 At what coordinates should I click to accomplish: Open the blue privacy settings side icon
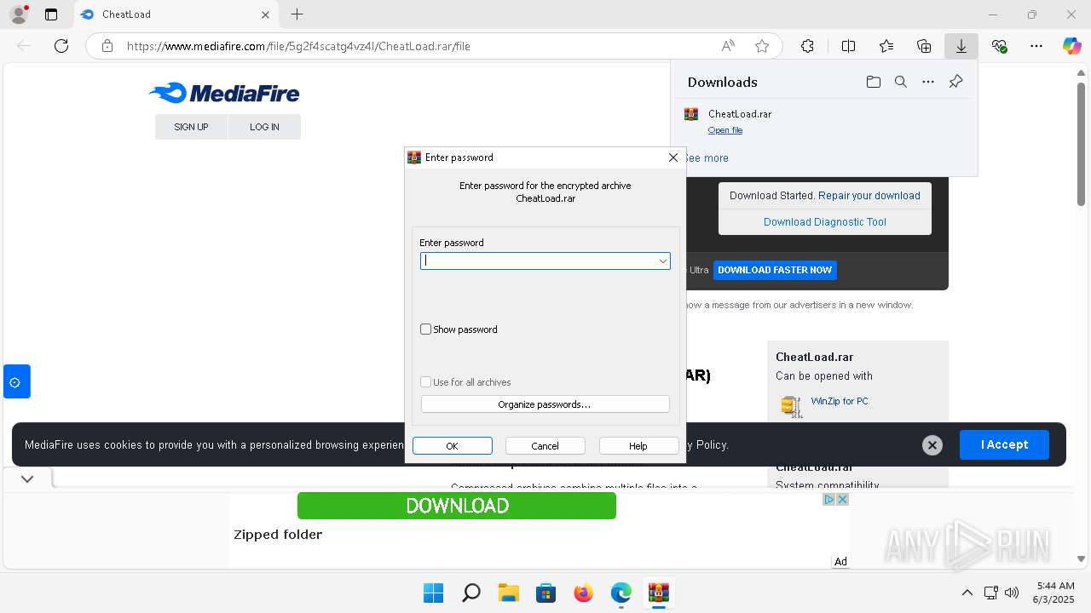[x=16, y=381]
